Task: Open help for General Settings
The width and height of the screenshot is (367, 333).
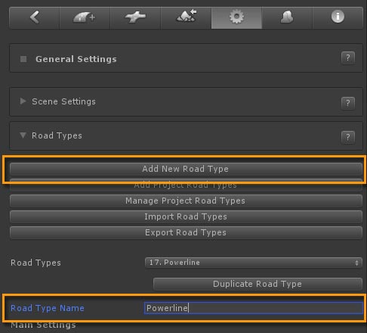Action: coord(348,58)
